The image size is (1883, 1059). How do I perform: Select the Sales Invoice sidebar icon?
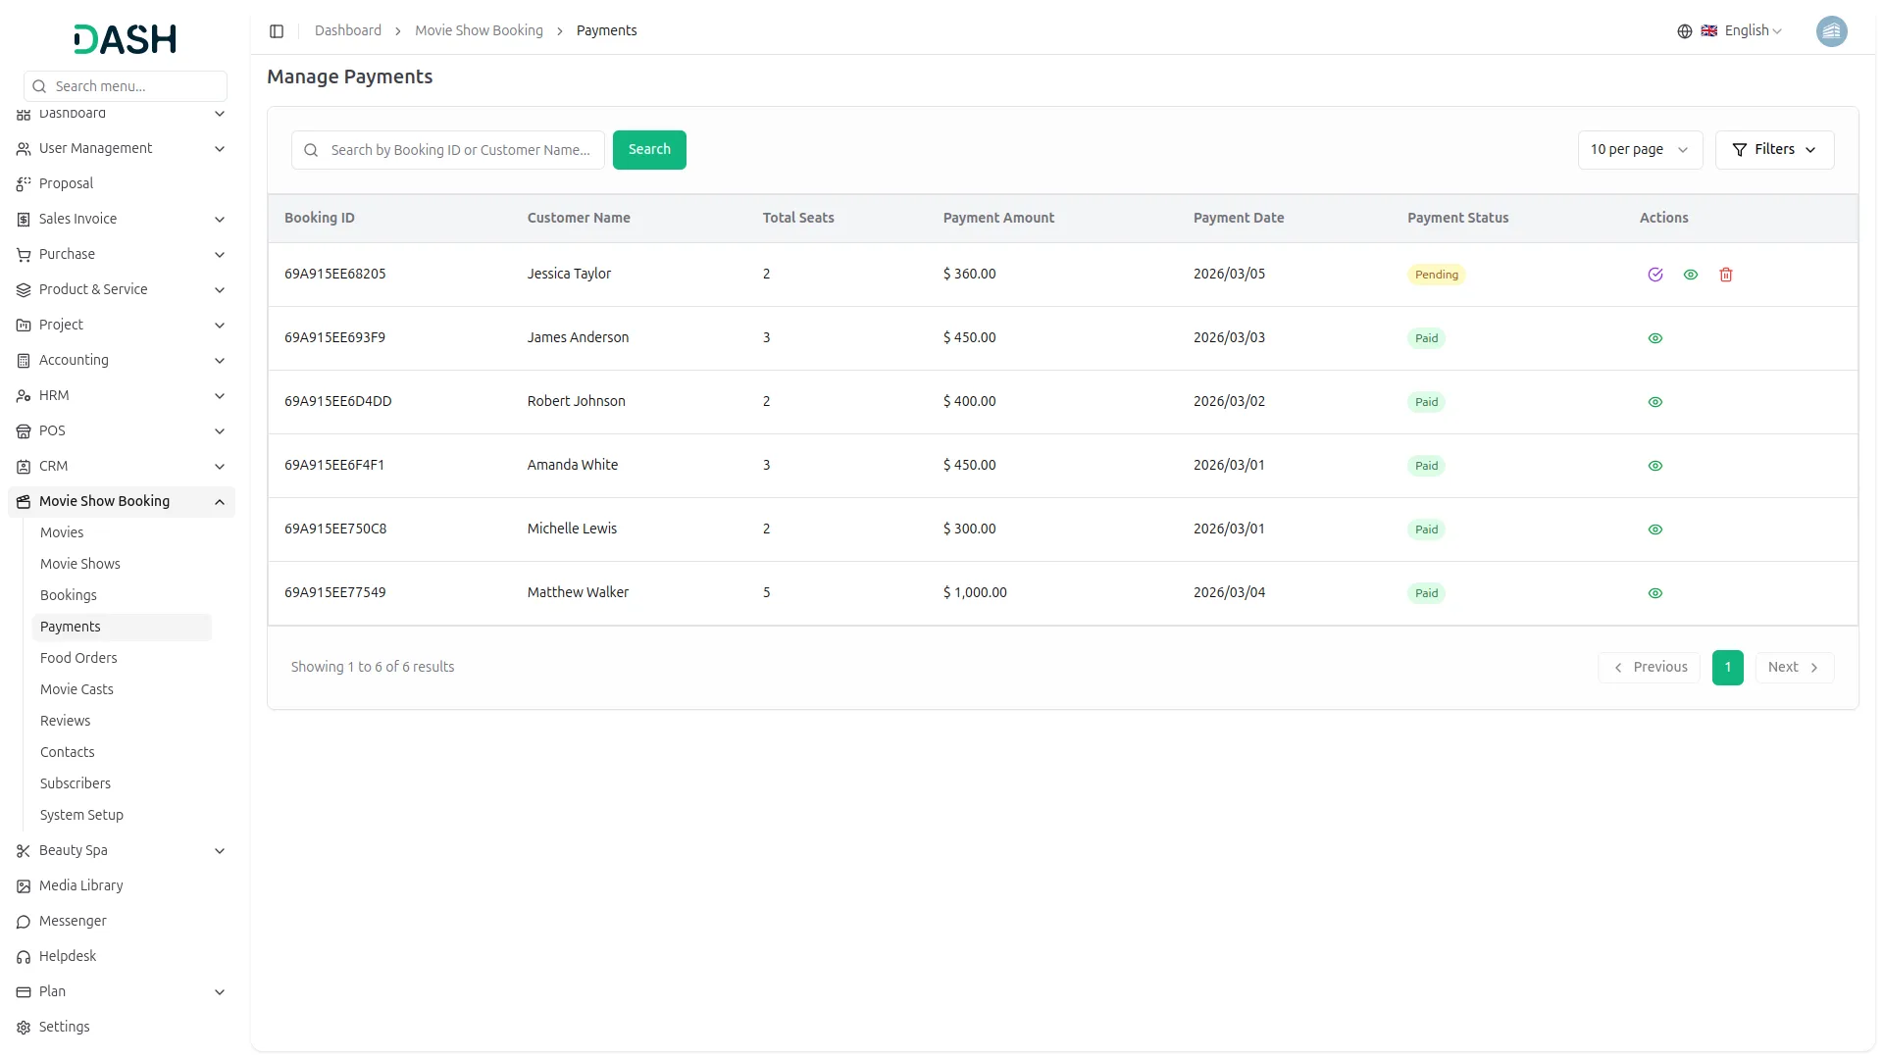point(23,219)
